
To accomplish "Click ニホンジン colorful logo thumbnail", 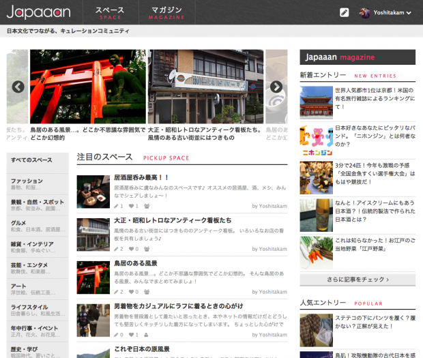I will coord(316,140).
